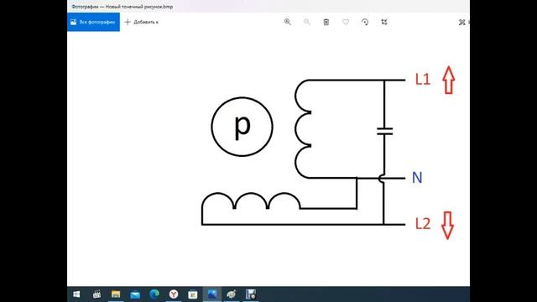Image resolution: width=537 pixels, height=302 pixels.
Task: Open the Windows Start menu
Action: [76, 294]
